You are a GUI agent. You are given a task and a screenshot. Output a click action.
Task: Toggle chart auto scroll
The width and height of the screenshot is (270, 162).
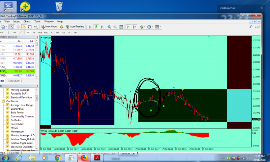128,27
